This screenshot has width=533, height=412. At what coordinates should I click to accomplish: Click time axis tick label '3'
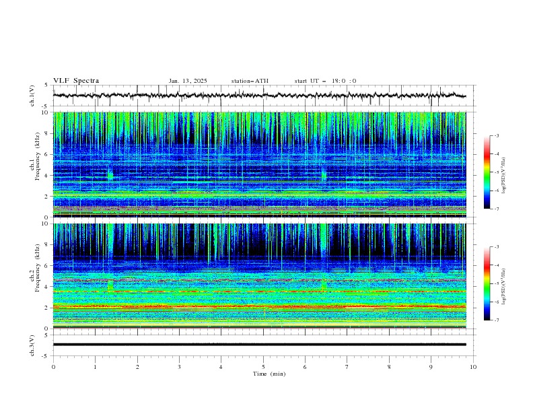(179, 367)
